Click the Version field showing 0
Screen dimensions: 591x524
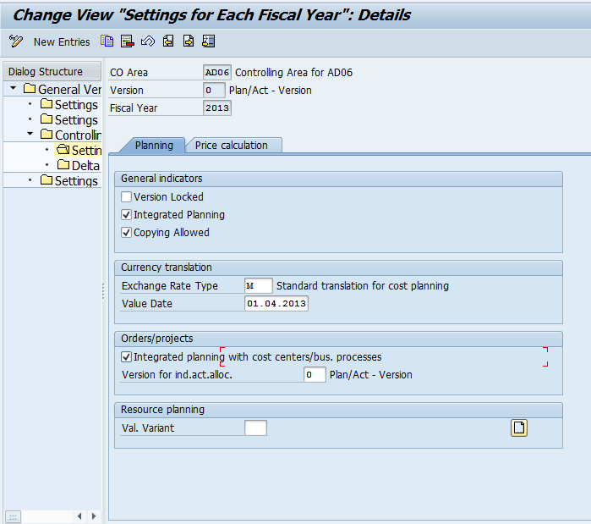214,91
